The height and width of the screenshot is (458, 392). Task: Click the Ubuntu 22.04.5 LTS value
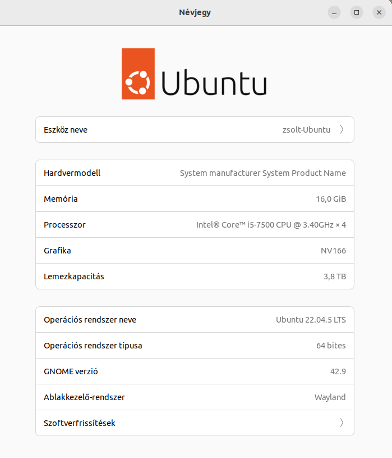click(x=311, y=320)
